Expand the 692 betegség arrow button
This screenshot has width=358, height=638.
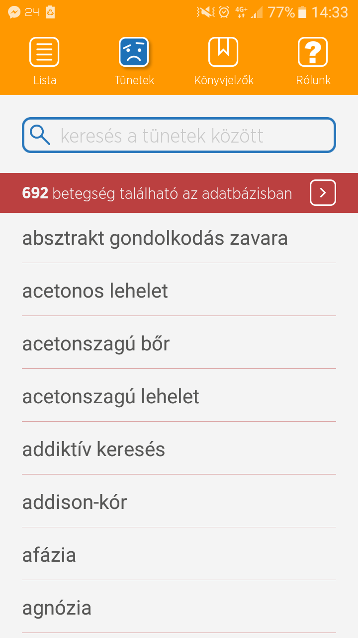coord(323,193)
